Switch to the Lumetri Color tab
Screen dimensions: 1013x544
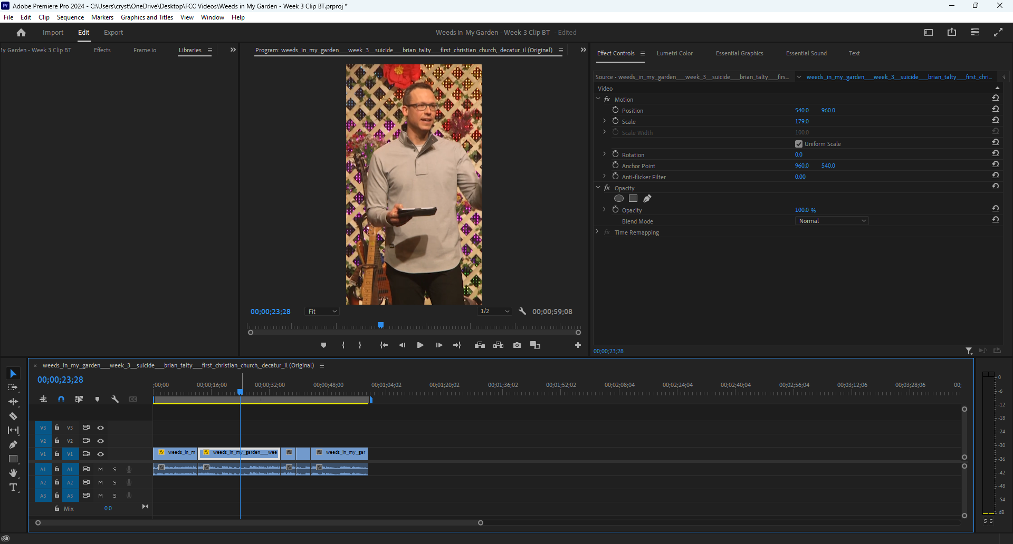(675, 53)
